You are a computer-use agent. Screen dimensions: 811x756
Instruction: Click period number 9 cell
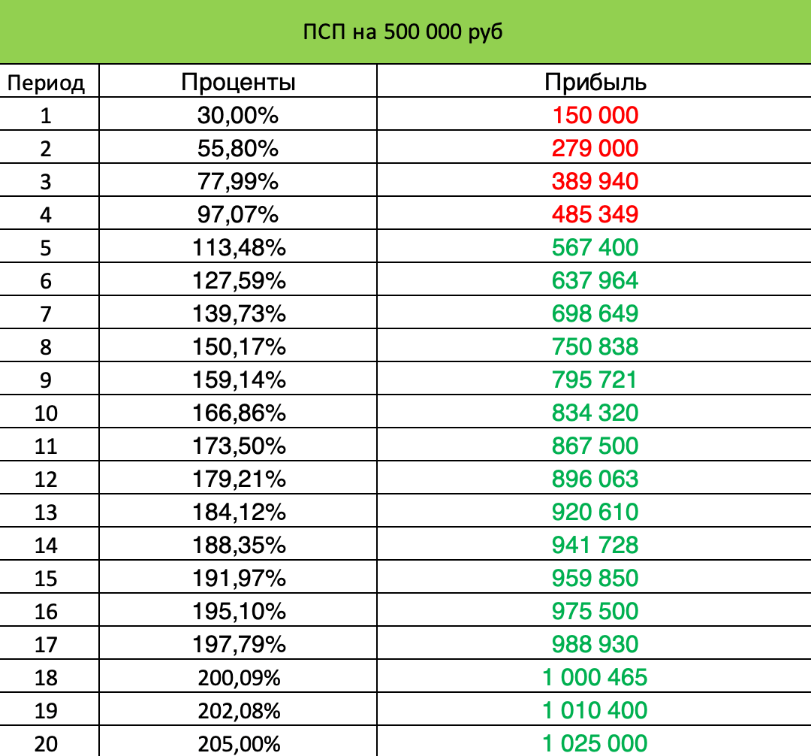(x=46, y=380)
